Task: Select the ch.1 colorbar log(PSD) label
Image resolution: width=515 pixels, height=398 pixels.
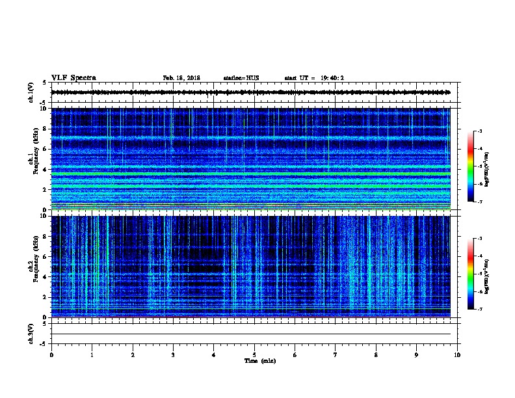Action: click(487, 170)
